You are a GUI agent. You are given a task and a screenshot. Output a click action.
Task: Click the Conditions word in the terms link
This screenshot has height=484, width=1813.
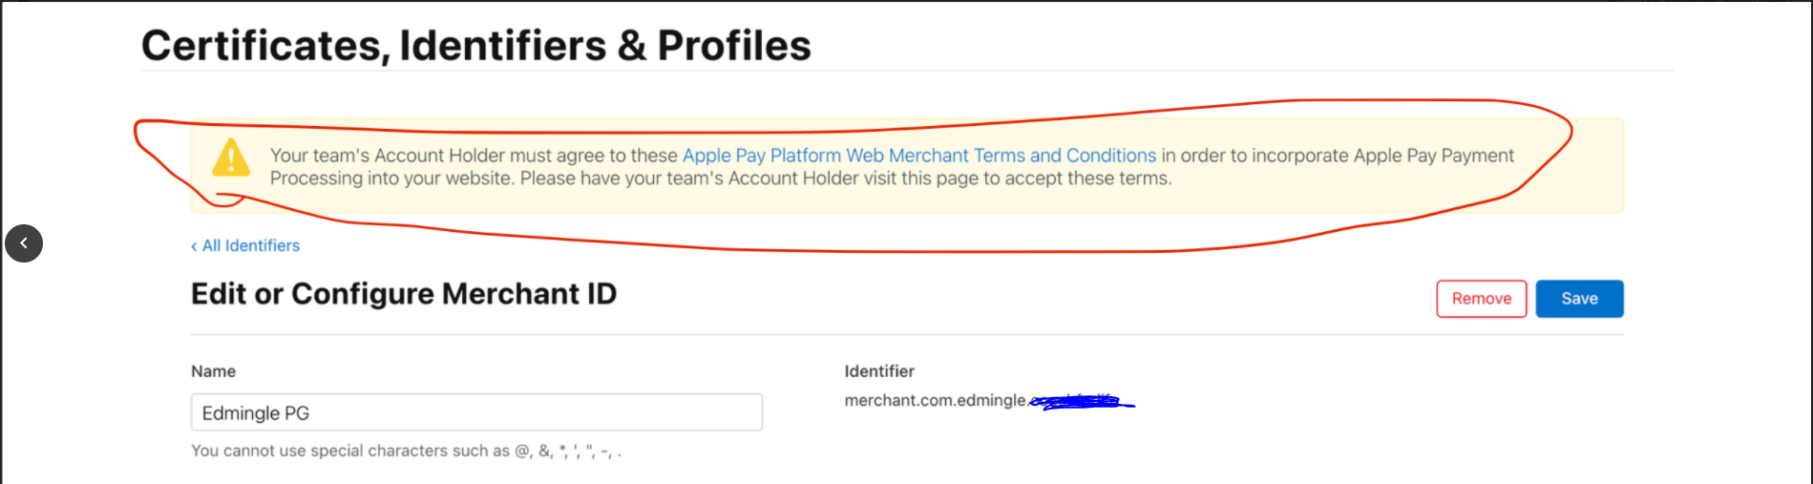click(x=1111, y=156)
